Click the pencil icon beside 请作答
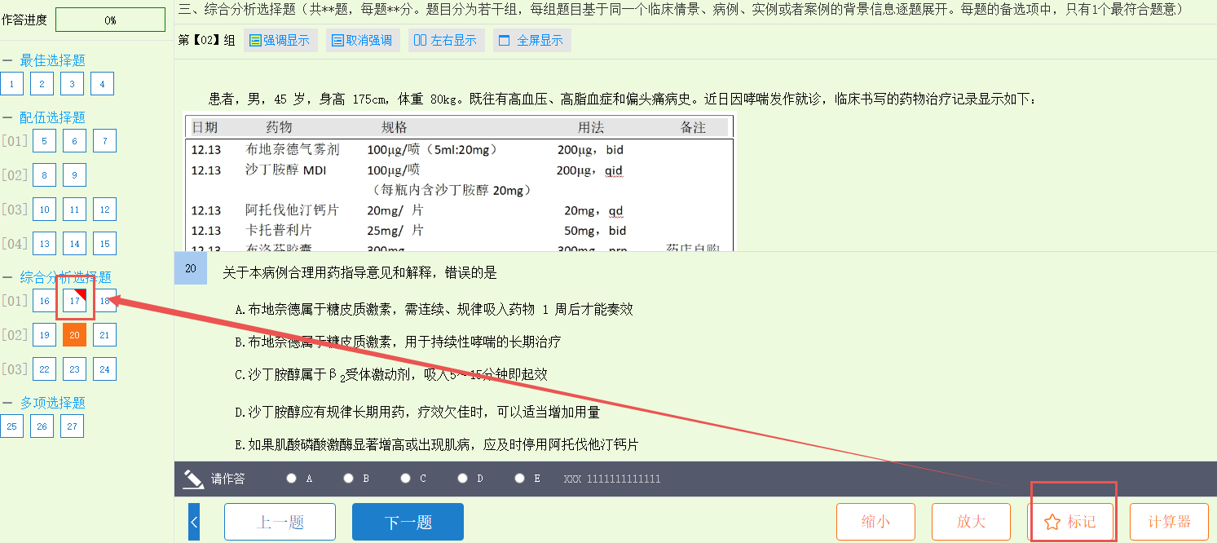The width and height of the screenshot is (1217, 543). [x=193, y=479]
